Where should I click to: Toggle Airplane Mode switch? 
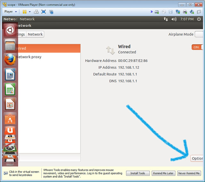point(199,34)
